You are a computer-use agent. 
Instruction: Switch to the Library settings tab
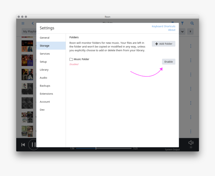[x=51, y=70]
